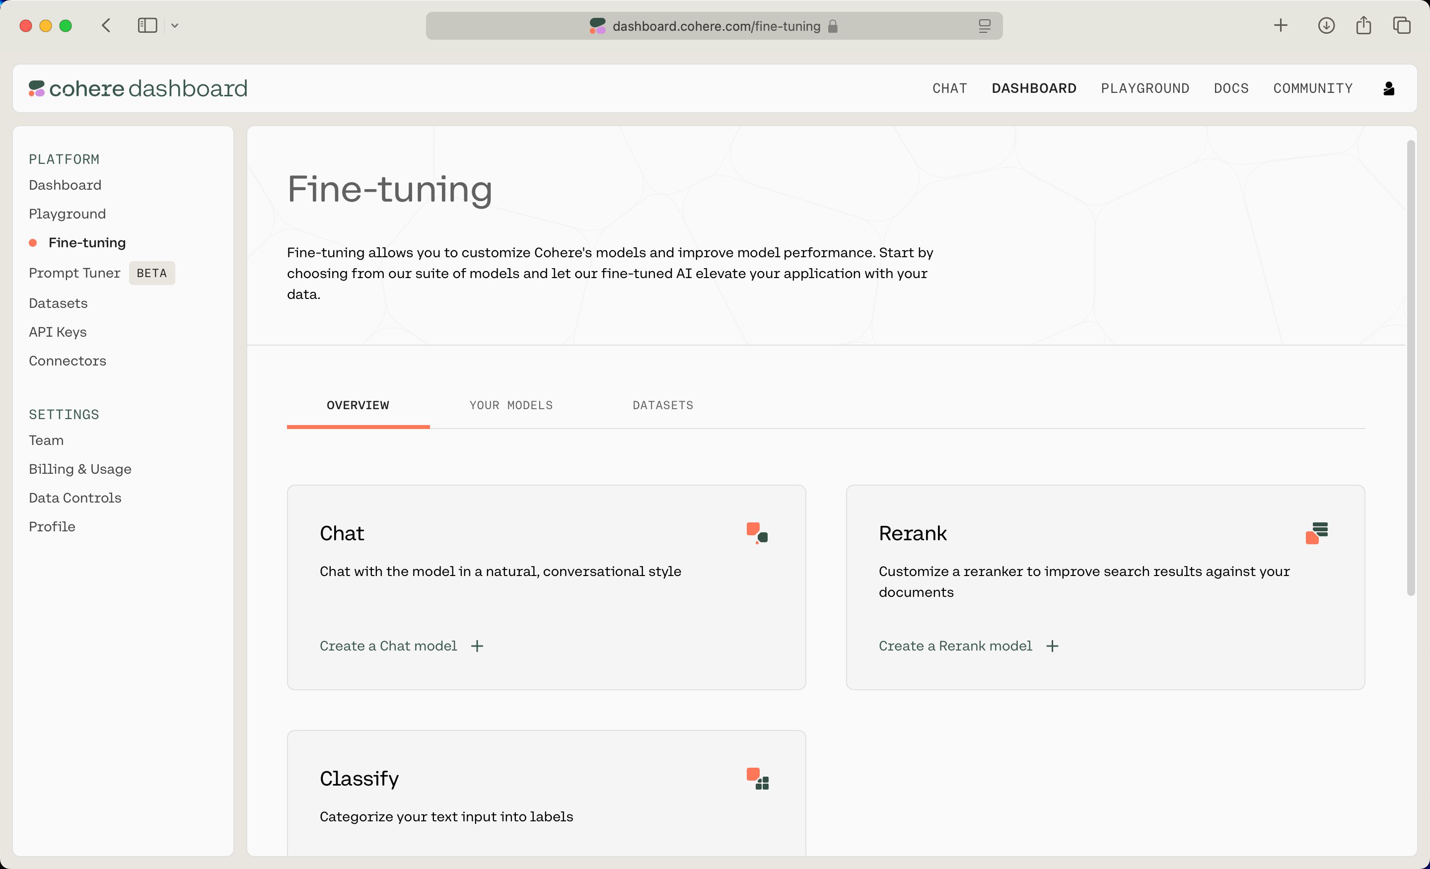Open the Connectors section
This screenshot has width=1430, height=869.
tap(68, 361)
